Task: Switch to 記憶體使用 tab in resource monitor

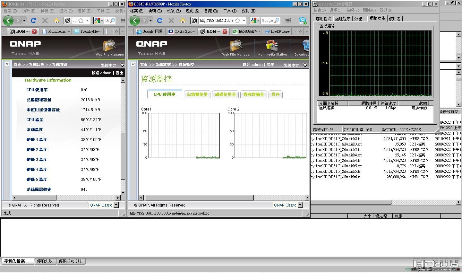Action: tap(197, 94)
